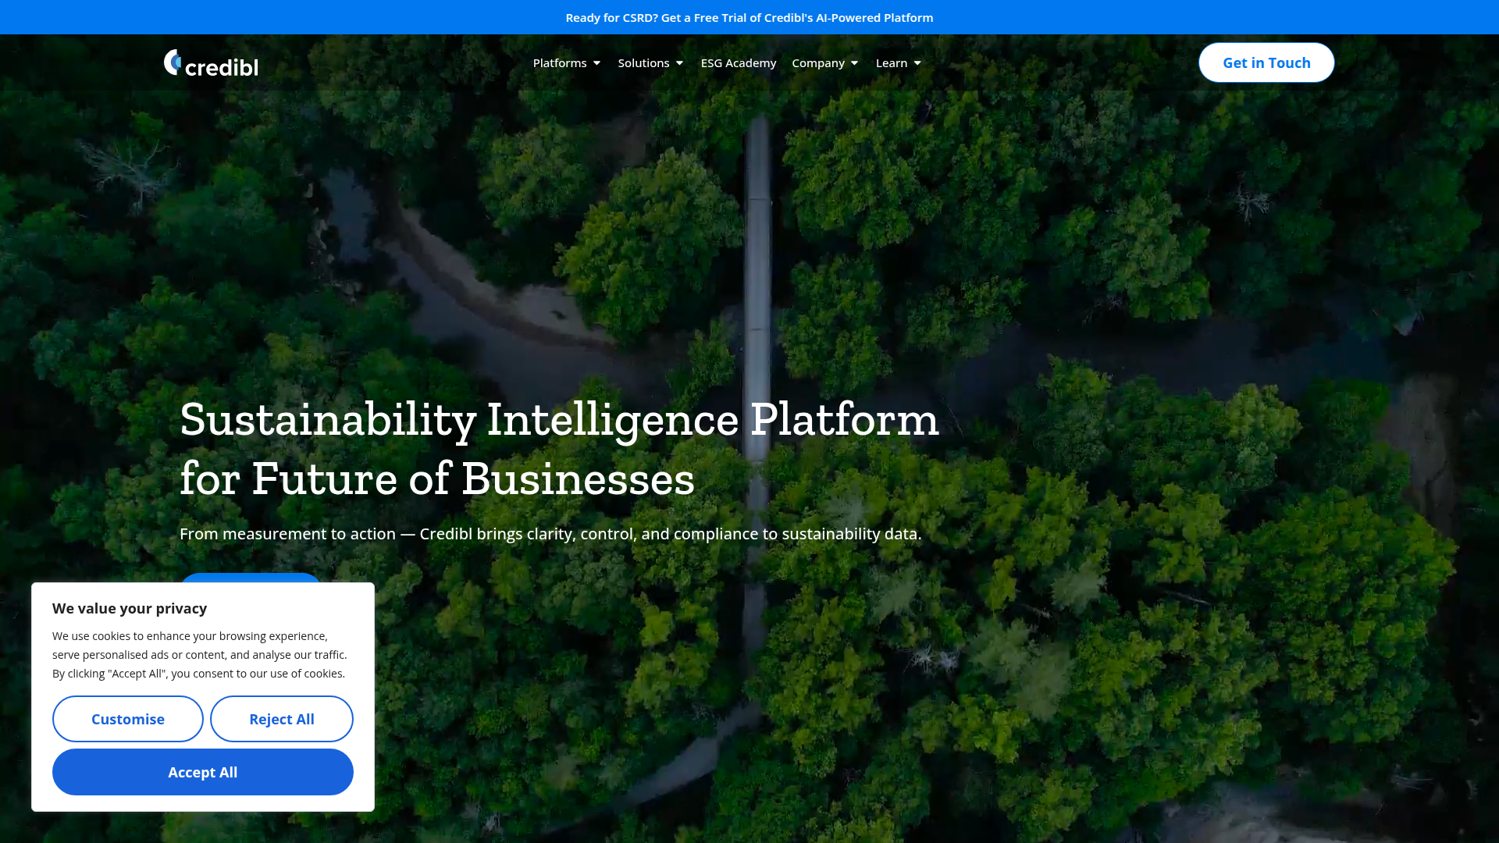Click the credibl wordmark text in header
Image resolution: width=1499 pixels, height=843 pixels.
pyautogui.click(x=222, y=67)
